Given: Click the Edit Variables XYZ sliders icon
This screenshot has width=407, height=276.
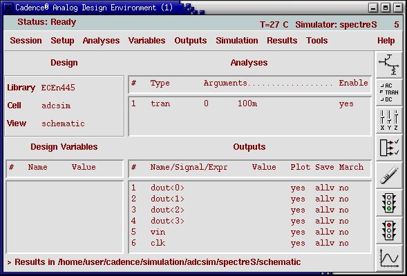Looking at the screenshot, I should coord(388,120).
